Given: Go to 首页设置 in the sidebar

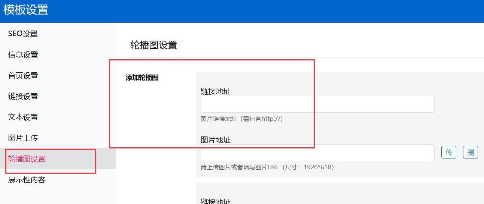Looking at the screenshot, I should click(x=23, y=76).
